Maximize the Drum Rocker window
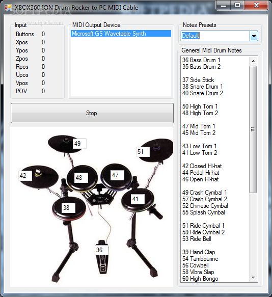The width and height of the screenshot is (272, 297). pyautogui.click(x=237, y=5)
